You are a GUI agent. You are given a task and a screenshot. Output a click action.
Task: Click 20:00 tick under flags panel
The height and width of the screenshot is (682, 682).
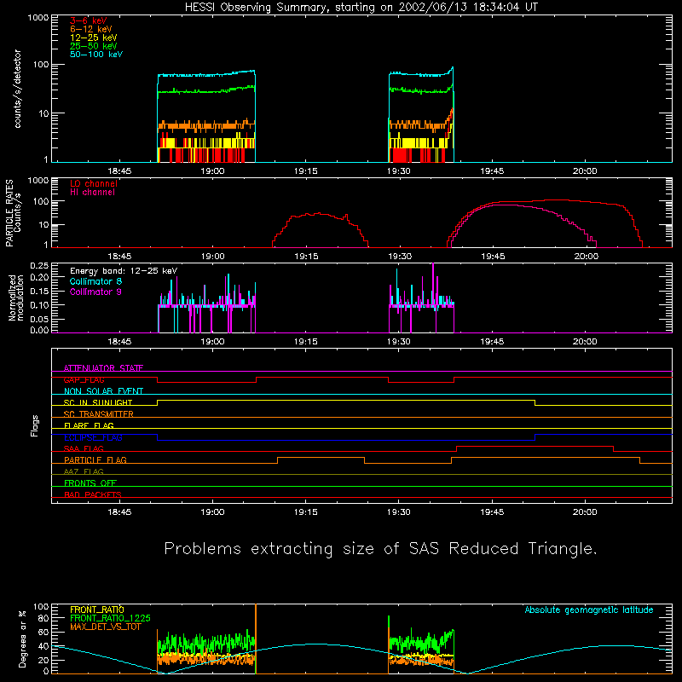(x=585, y=512)
